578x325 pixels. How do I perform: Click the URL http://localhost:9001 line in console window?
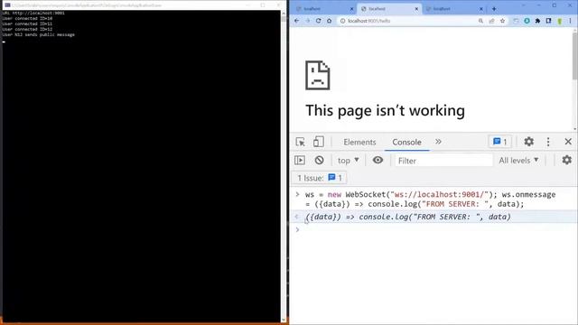click(x=33, y=13)
